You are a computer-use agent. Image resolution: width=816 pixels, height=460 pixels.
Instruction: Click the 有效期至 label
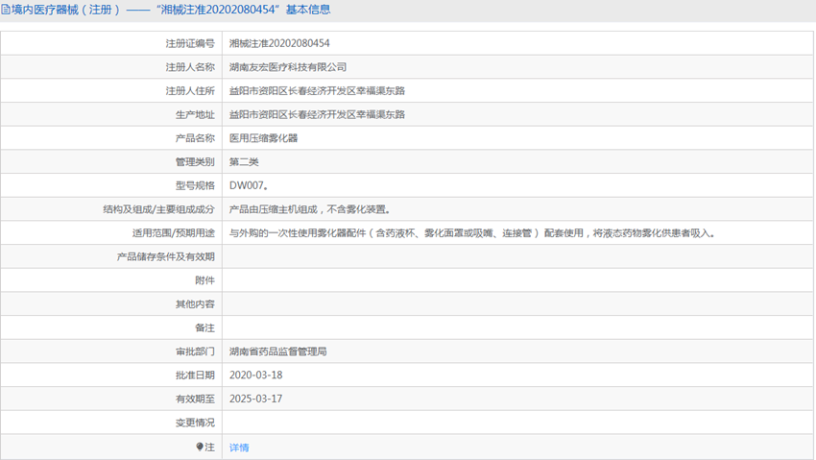(x=195, y=399)
